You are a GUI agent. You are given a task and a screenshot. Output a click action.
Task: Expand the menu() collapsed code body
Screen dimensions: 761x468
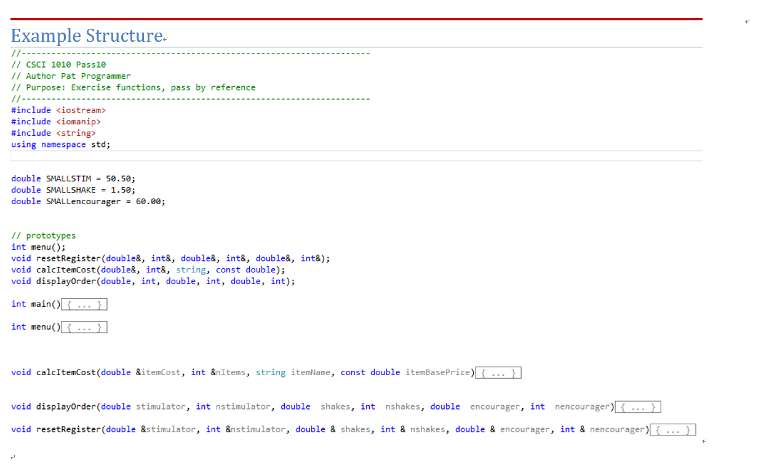[84, 327]
